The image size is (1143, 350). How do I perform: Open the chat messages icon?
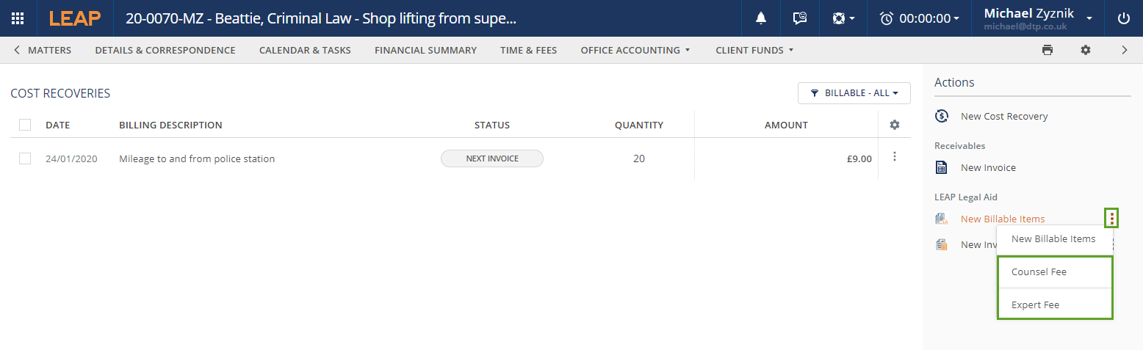800,18
